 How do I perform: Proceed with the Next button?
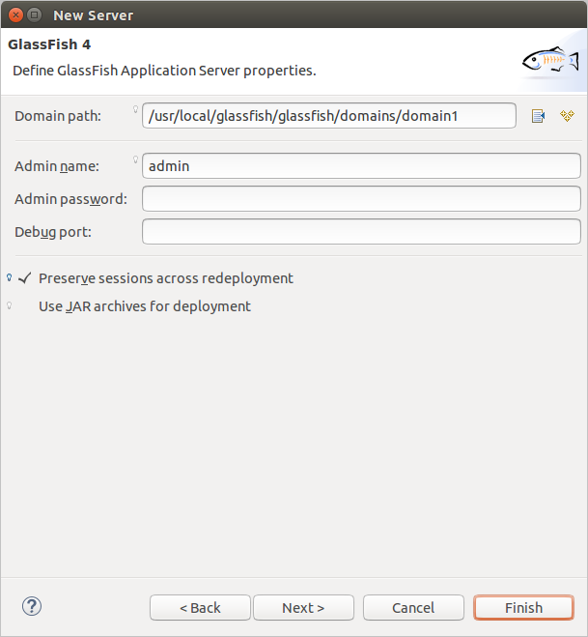point(303,608)
